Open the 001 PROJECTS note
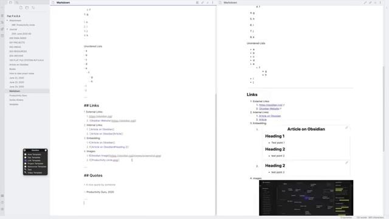 coord(17,43)
